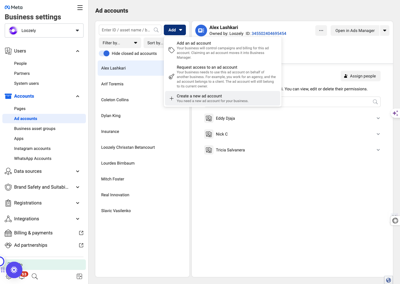Viewport: 400px width, 284px height.
Task: Click the Billing & payments external link icon
Action: [81, 233]
